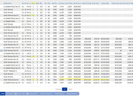This screenshot has height=99, width=133.
Task: Open SW link beside Scott Terrace Sec 02
Action: (x=1, y=51)
